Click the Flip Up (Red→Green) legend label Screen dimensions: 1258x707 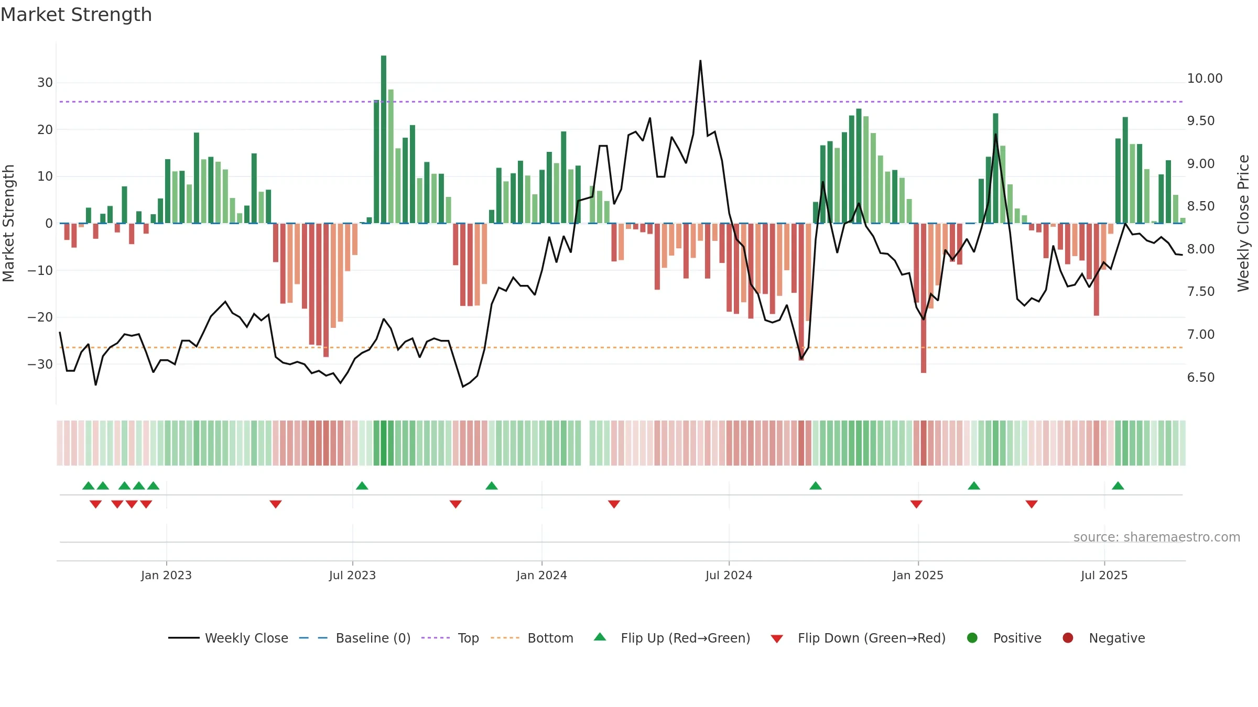coord(686,638)
